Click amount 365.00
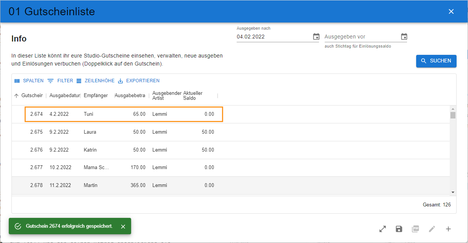The image size is (468, 243). pyautogui.click(x=138, y=185)
